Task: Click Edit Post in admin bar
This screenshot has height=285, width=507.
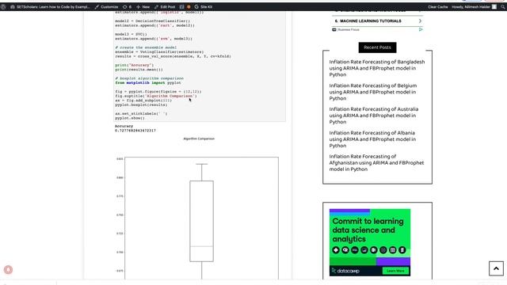Action: [x=165, y=7]
